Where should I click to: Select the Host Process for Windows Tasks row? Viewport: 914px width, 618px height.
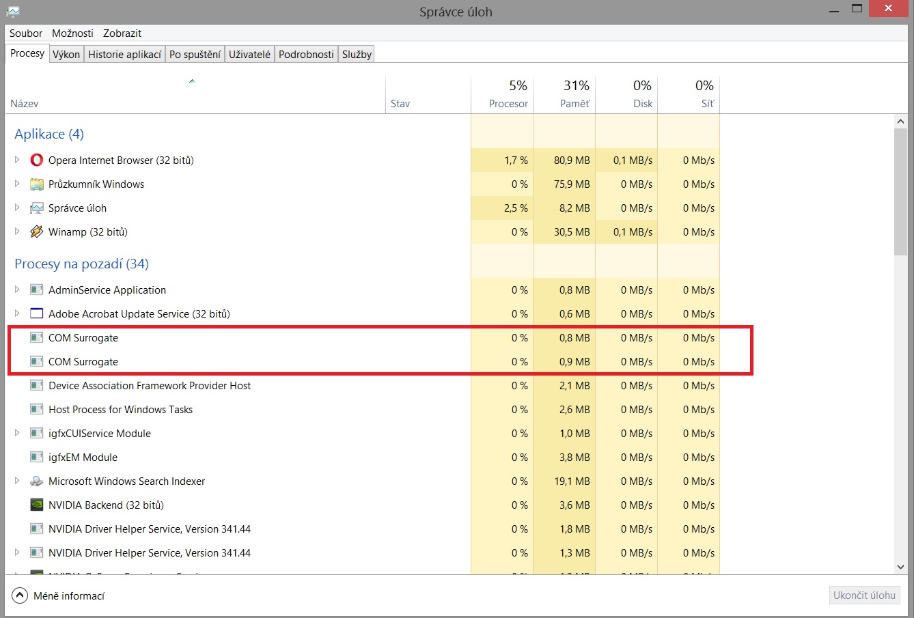pyautogui.click(x=120, y=410)
